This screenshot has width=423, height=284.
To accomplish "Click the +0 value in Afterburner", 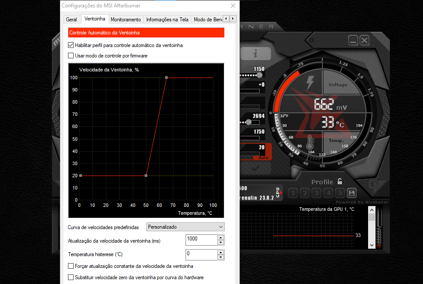I will pyautogui.click(x=261, y=85).
